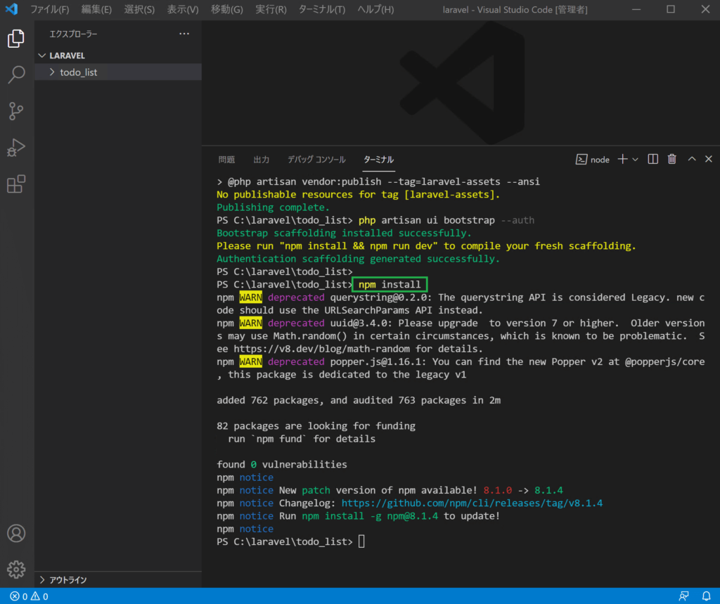Collapse the LARAVEL workspace folder
The image size is (720, 604).
click(x=41, y=56)
